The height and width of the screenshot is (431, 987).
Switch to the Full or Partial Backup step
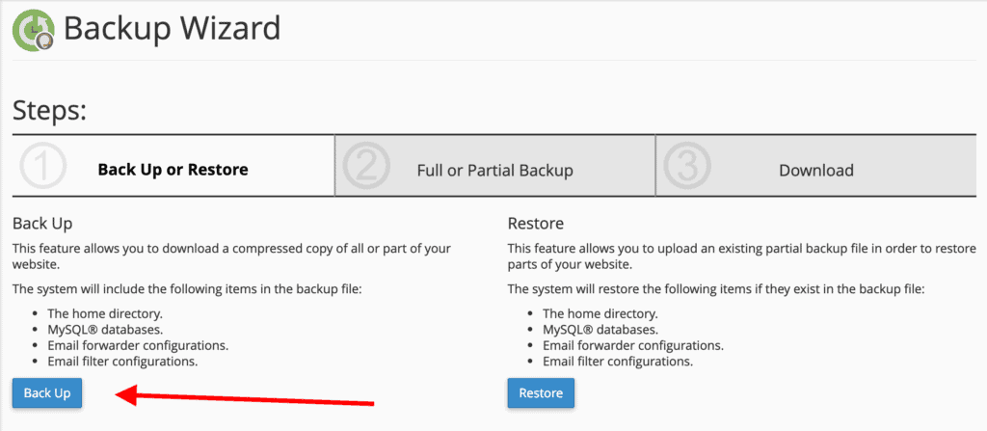click(x=494, y=171)
